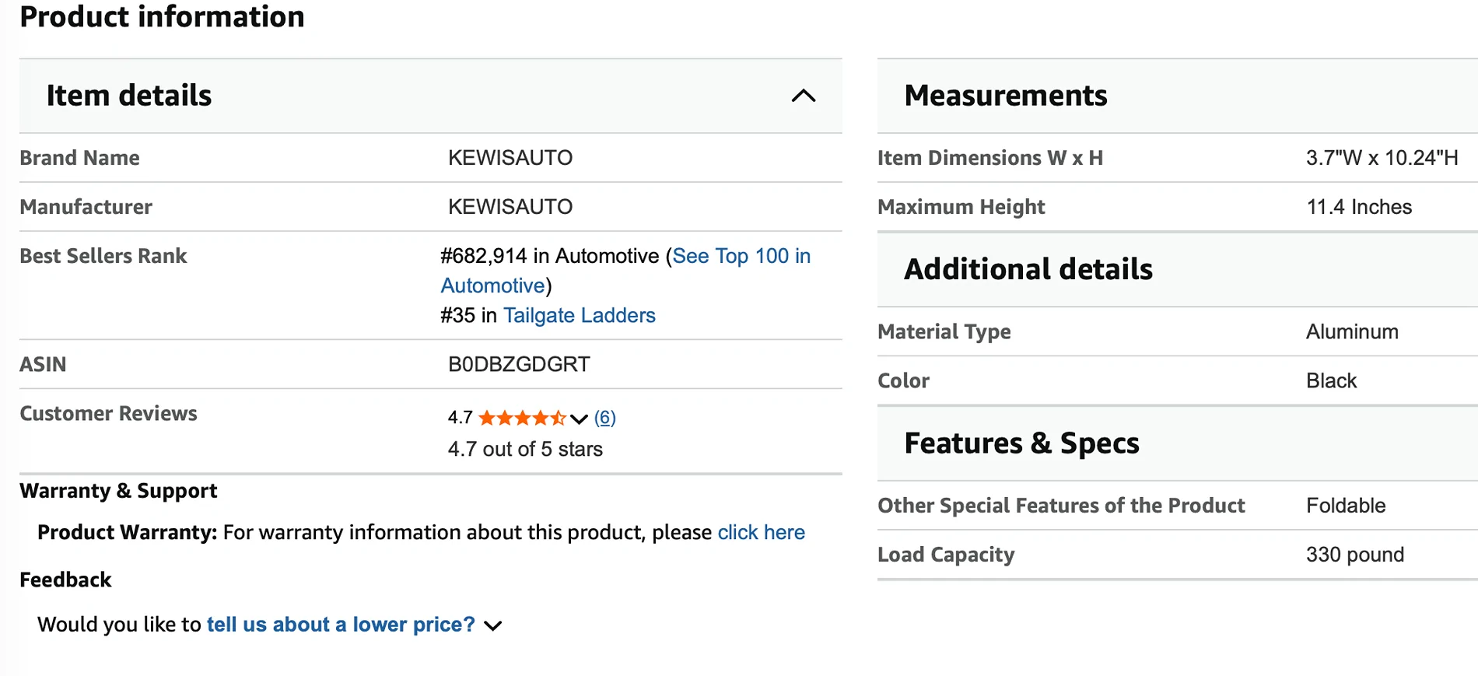
Task: Open the (6) customer reviews link
Action: click(605, 418)
